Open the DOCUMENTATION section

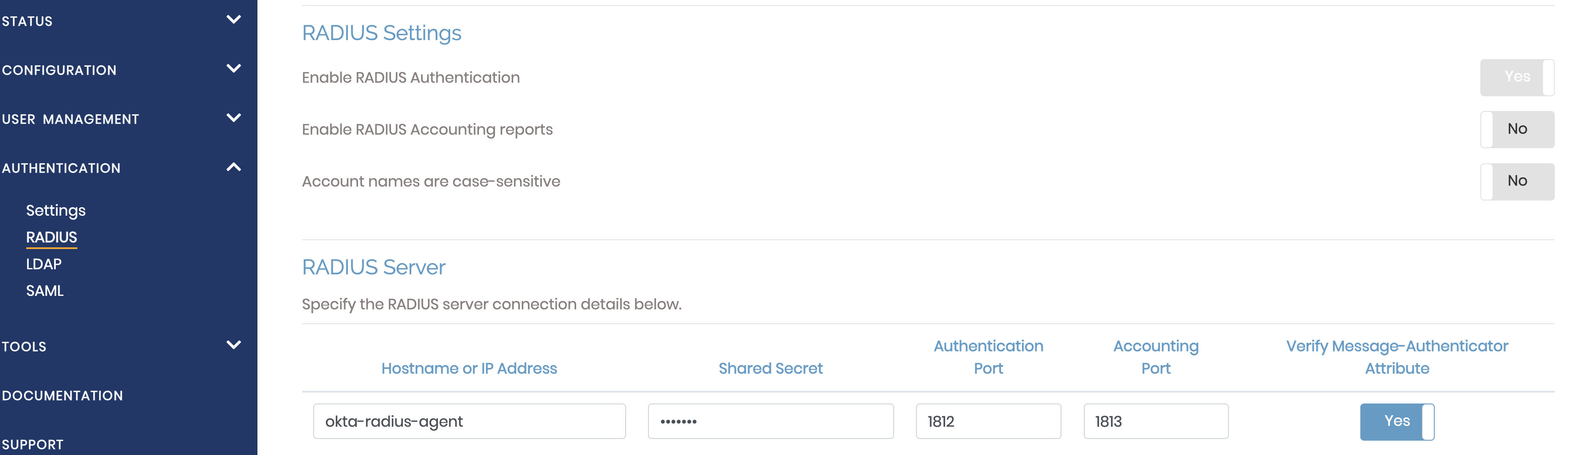(x=62, y=395)
